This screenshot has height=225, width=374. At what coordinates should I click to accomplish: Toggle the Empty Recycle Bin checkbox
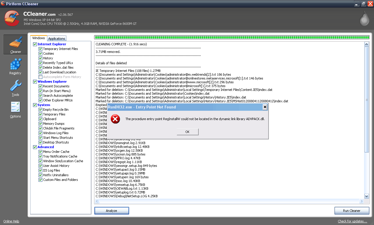click(41, 110)
